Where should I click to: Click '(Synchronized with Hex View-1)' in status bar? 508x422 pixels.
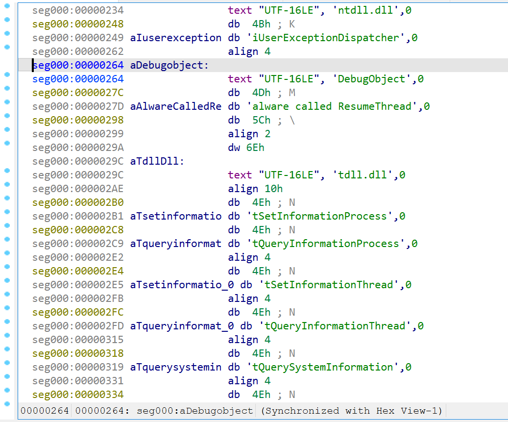click(x=352, y=411)
